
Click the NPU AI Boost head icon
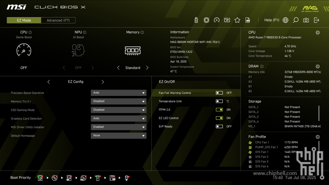point(78,50)
